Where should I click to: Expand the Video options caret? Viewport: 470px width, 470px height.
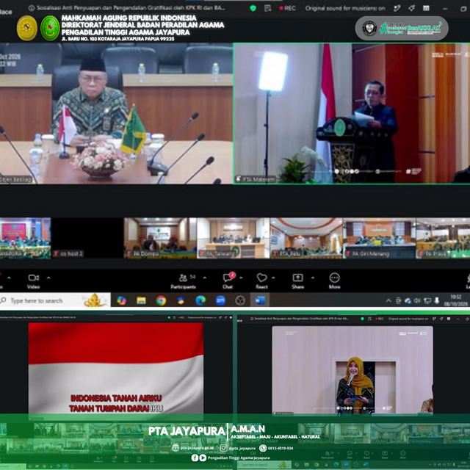coord(48,278)
